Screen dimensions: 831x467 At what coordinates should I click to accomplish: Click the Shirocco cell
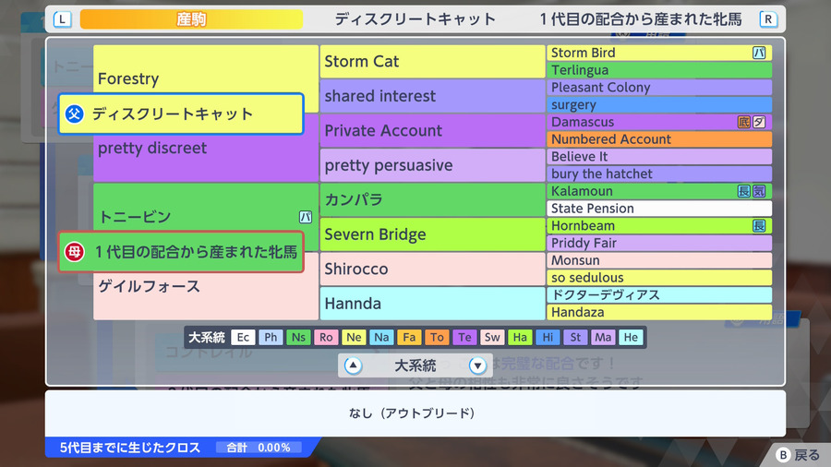coord(432,269)
